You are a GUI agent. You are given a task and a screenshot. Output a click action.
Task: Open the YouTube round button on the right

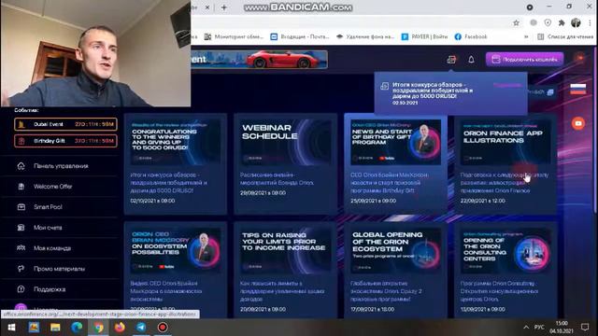(x=578, y=123)
